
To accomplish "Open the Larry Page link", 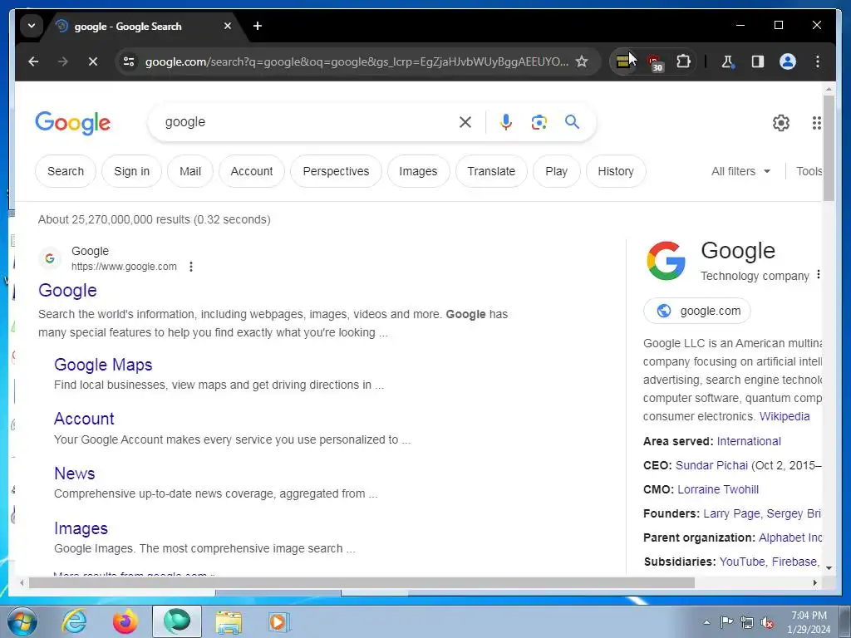I will (731, 513).
